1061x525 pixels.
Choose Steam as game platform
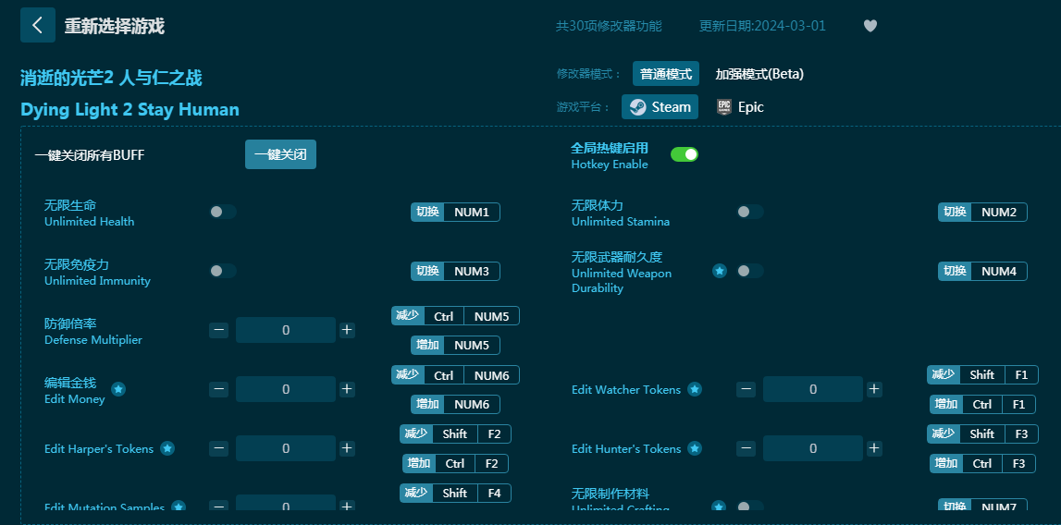click(660, 107)
